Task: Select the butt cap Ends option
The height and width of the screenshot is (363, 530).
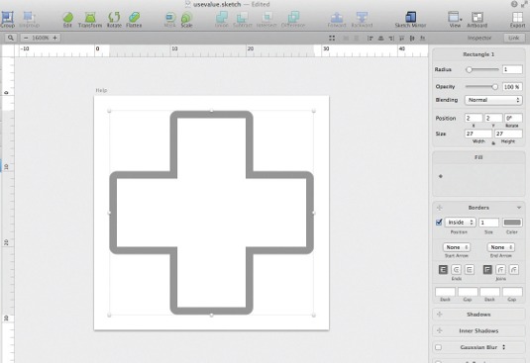Action: pos(443,269)
